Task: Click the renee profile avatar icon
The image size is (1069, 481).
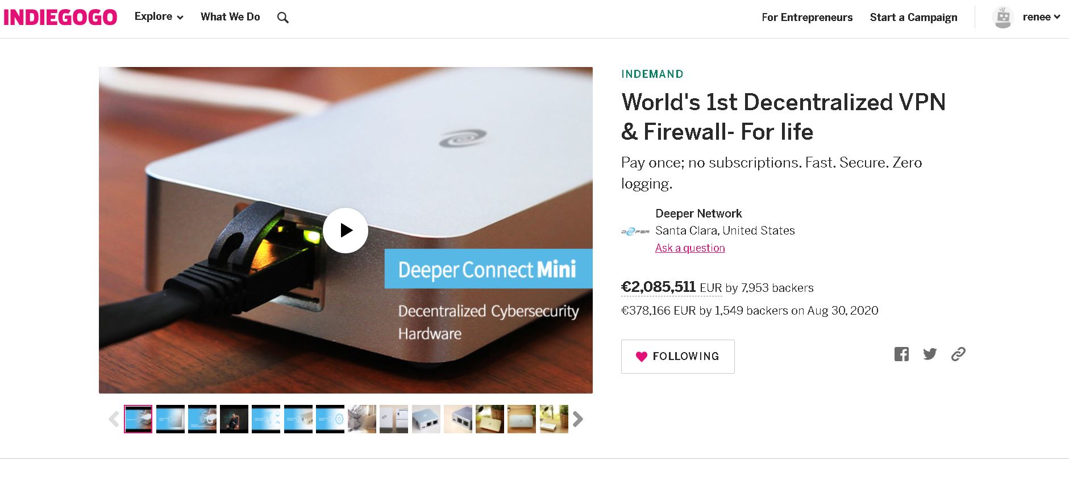Action: tap(1003, 17)
